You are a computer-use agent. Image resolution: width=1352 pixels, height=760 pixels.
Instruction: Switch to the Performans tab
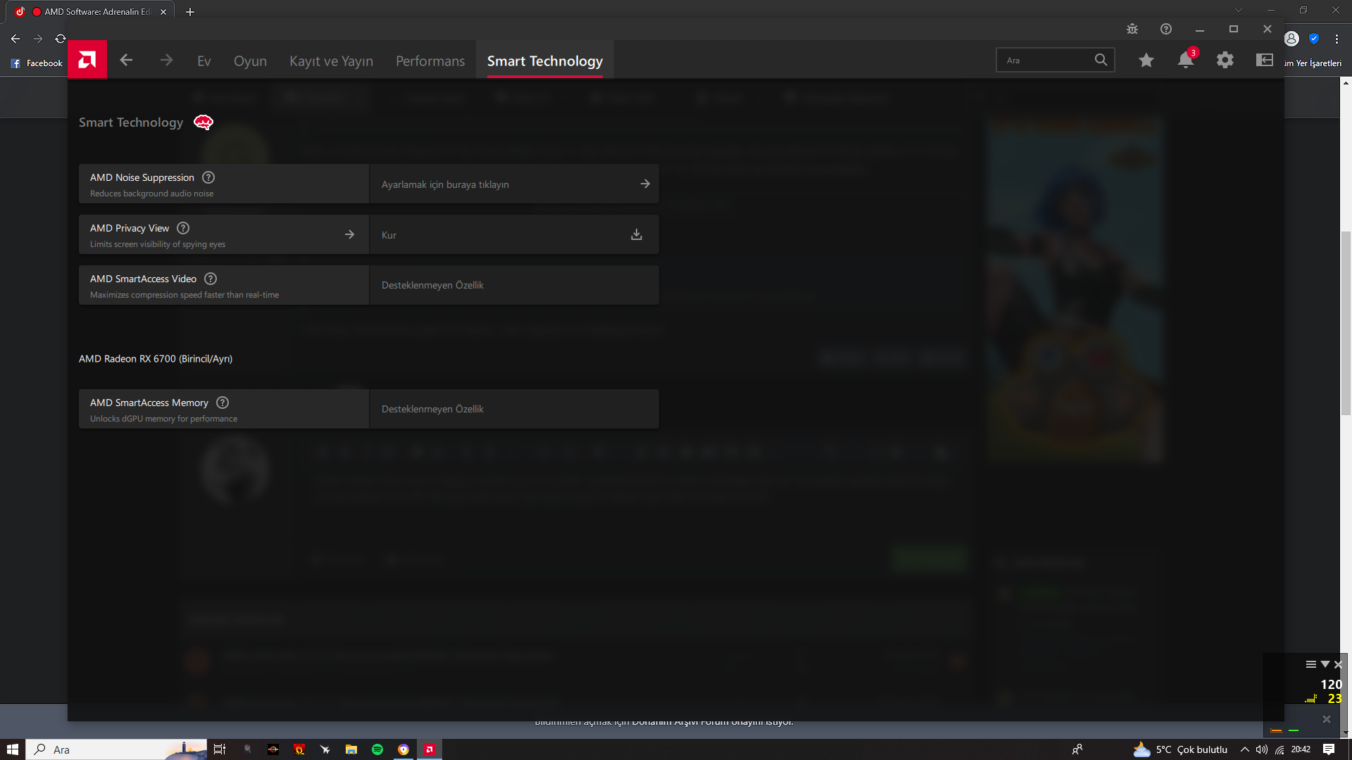click(x=430, y=61)
